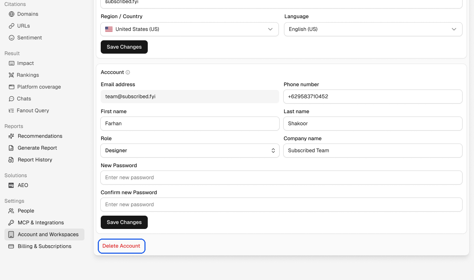Go to the Rankings page
474x280 pixels.
click(x=44, y=75)
